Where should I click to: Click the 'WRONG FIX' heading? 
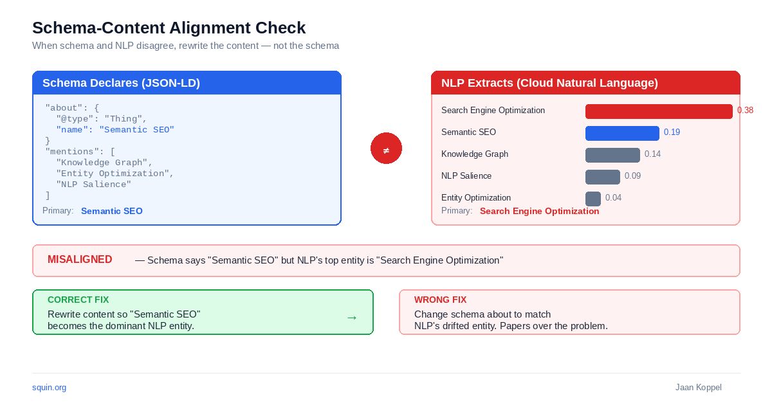(440, 300)
